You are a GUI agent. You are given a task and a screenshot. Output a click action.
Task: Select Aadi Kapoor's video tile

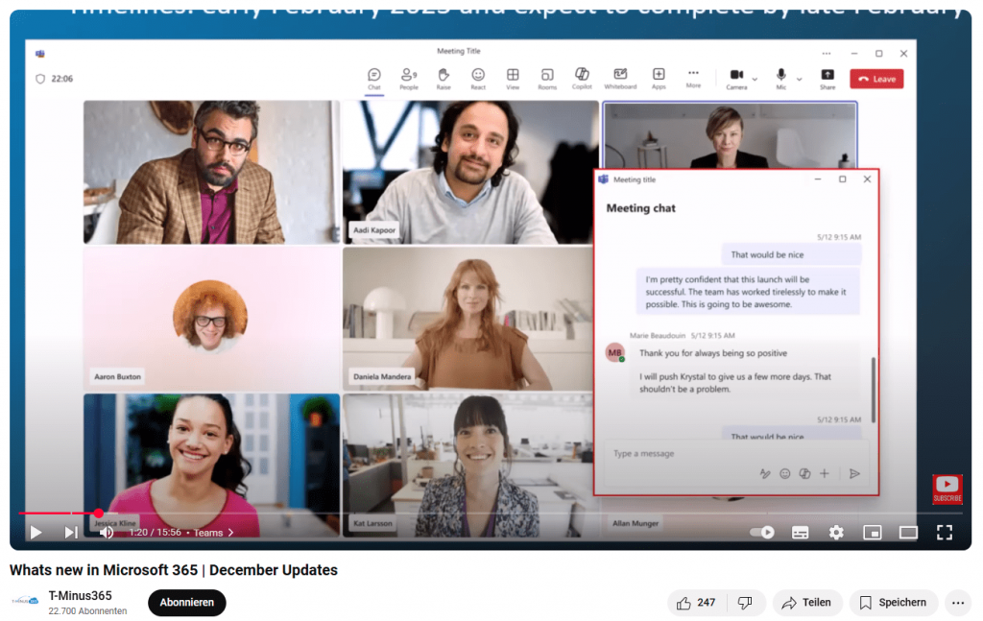click(x=470, y=173)
